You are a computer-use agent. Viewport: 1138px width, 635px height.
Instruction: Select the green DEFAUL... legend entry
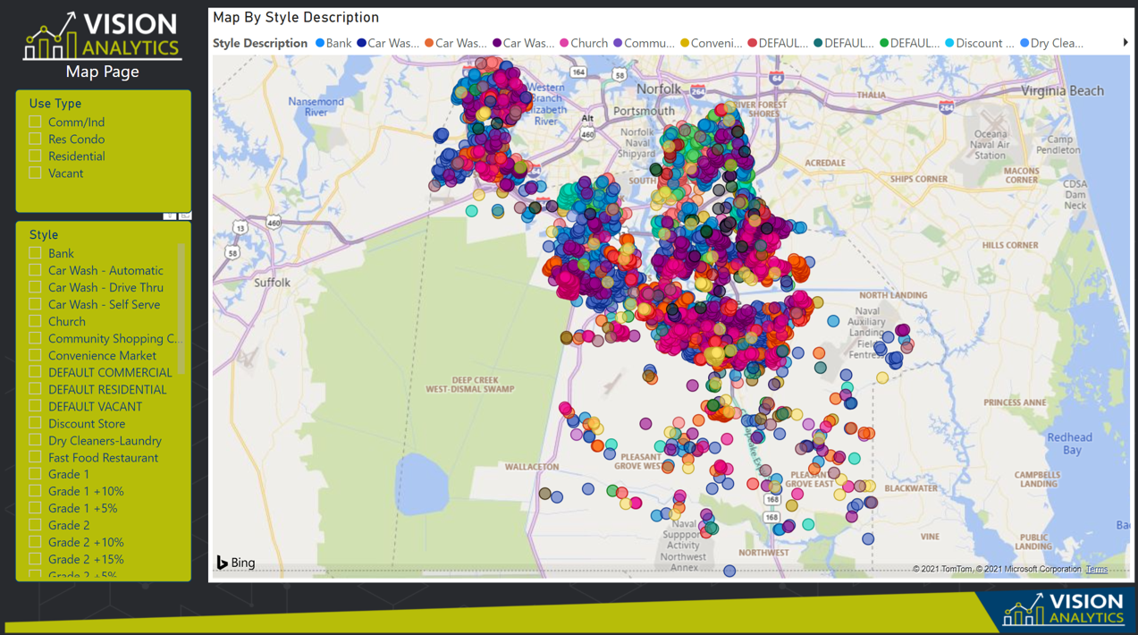[x=910, y=43]
